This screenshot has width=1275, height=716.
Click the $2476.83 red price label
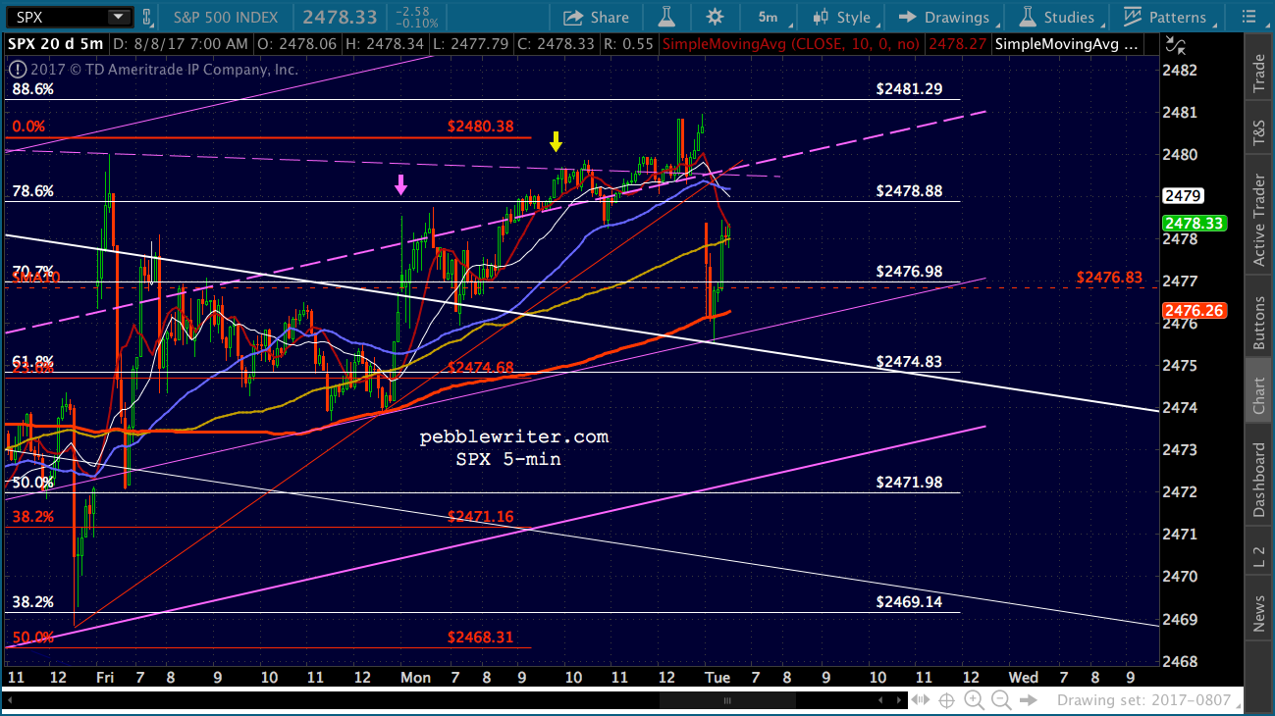1109,278
